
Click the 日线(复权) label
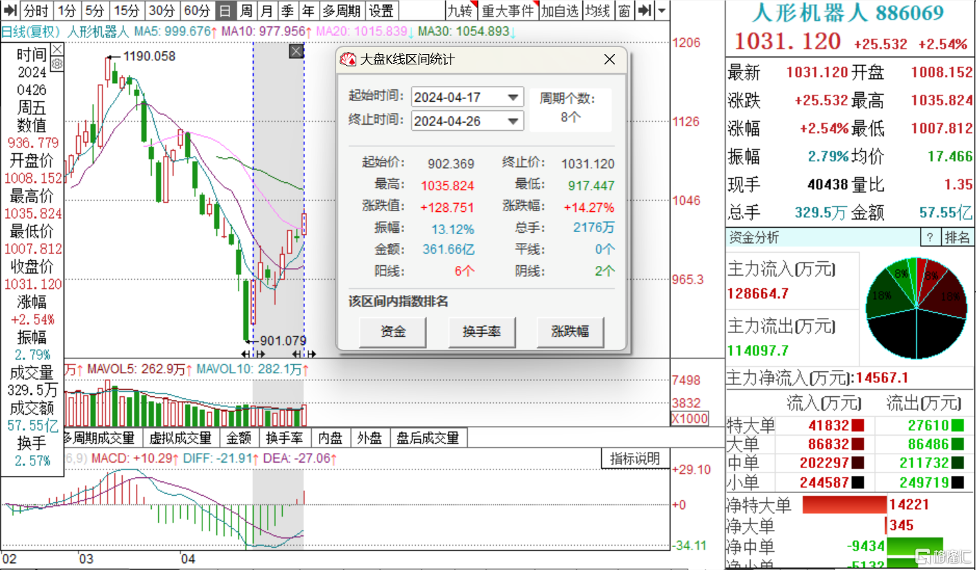(x=30, y=32)
